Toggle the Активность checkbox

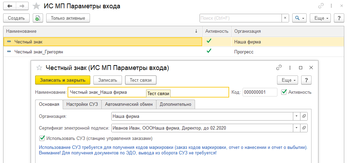coord(284,92)
